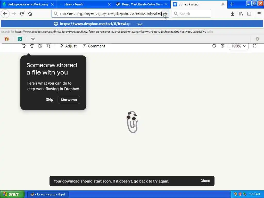Click the browser forward arrow

[x=14, y=14]
